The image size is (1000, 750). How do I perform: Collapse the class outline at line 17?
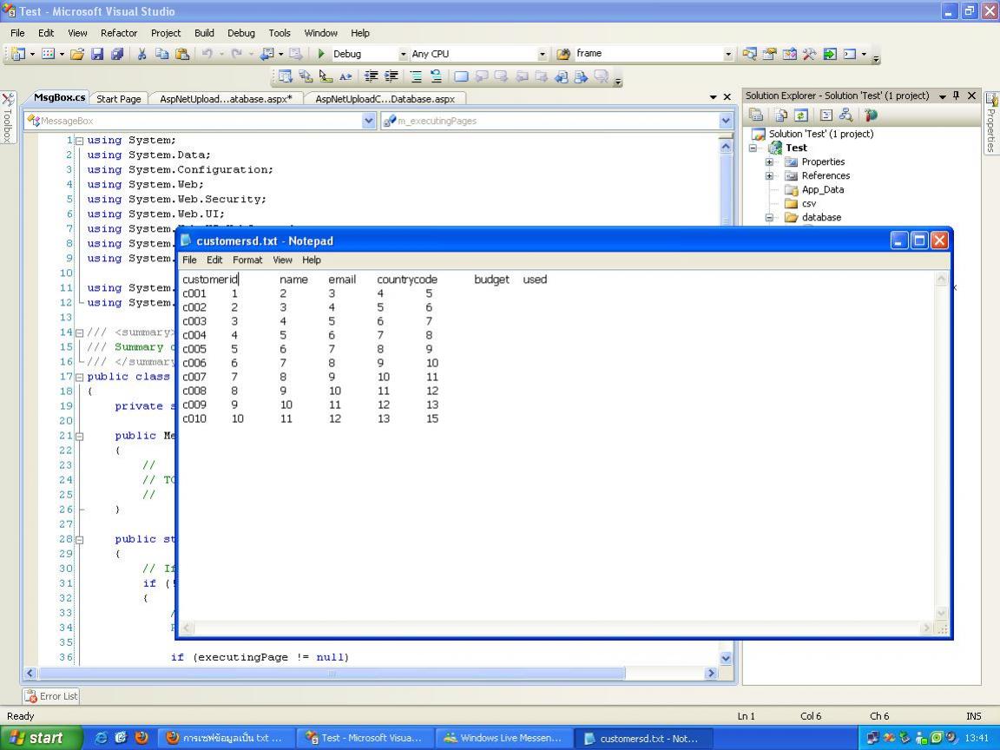(x=79, y=377)
